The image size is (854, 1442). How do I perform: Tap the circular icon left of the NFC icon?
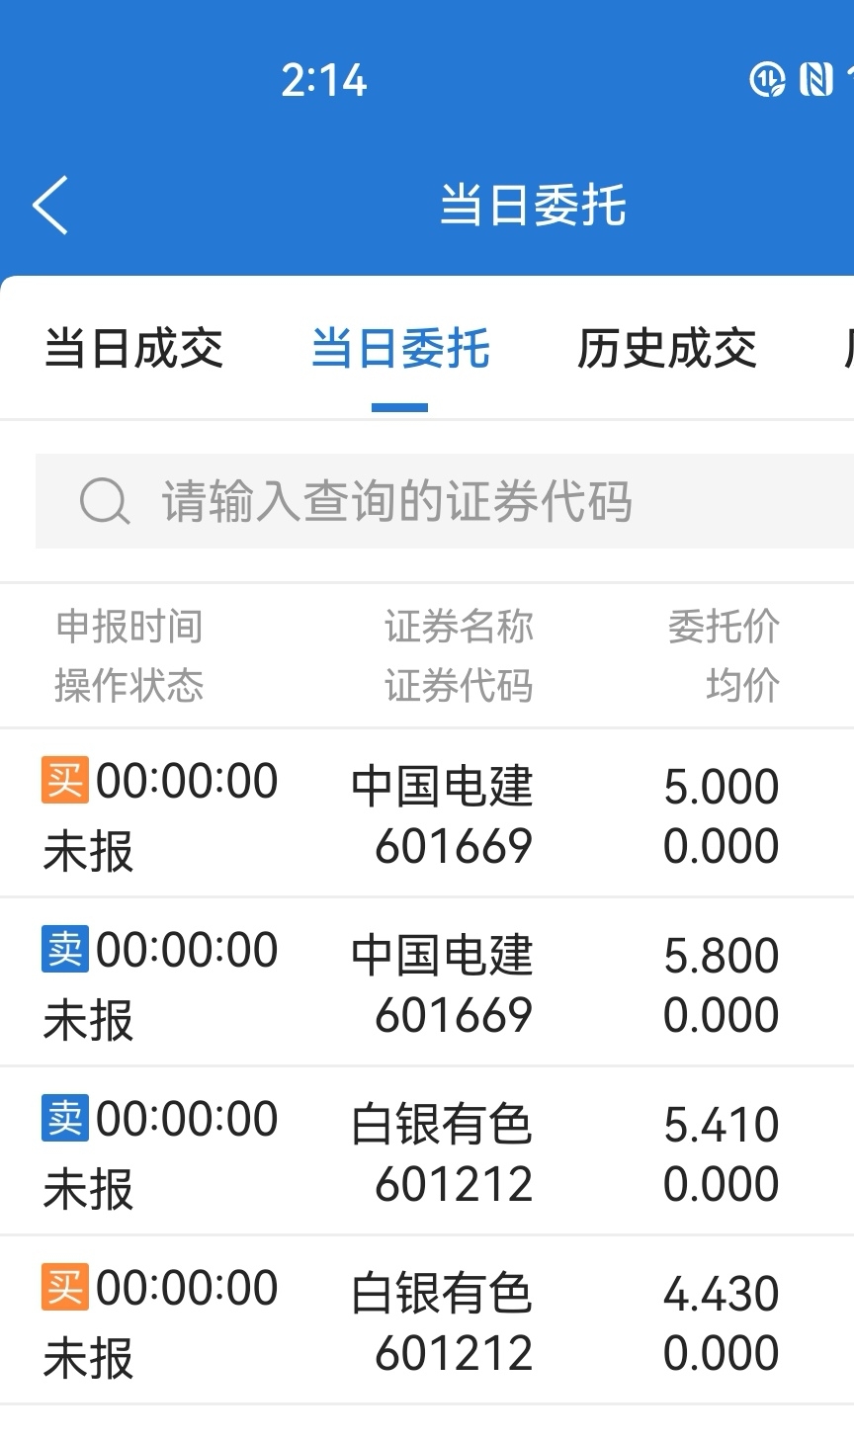tap(768, 79)
